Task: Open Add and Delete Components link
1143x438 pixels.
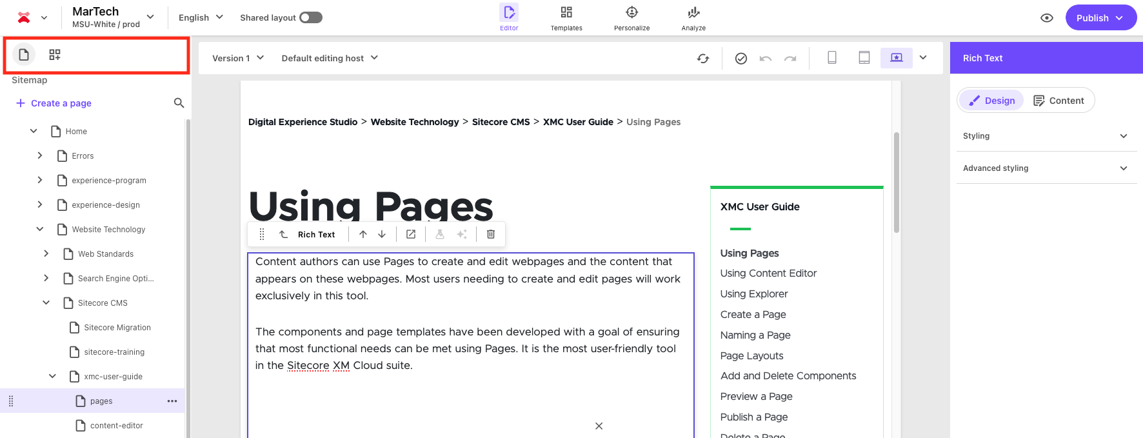Action: pyautogui.click(x=788, y=376)
